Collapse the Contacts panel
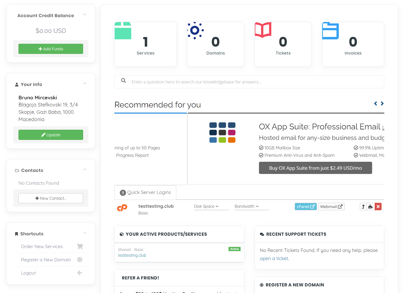This screenshot has height=293, width=406. point(85,169)
